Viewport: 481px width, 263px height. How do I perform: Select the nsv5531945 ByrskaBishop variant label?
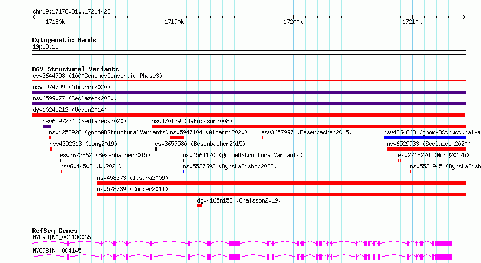tap(445, 166)
